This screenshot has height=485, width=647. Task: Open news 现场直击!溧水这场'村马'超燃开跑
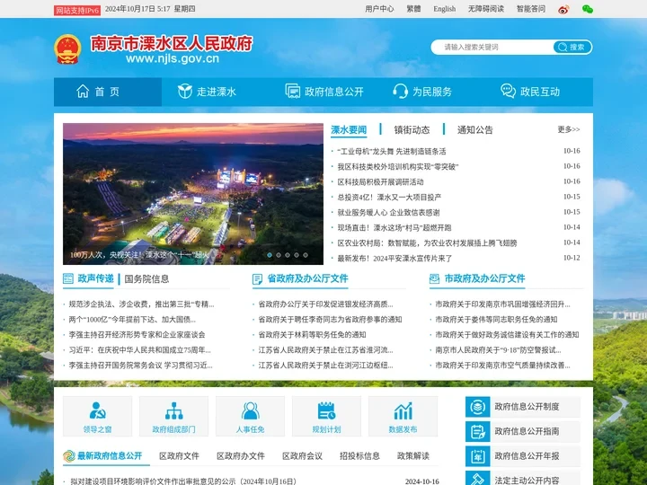click(394, 227)
